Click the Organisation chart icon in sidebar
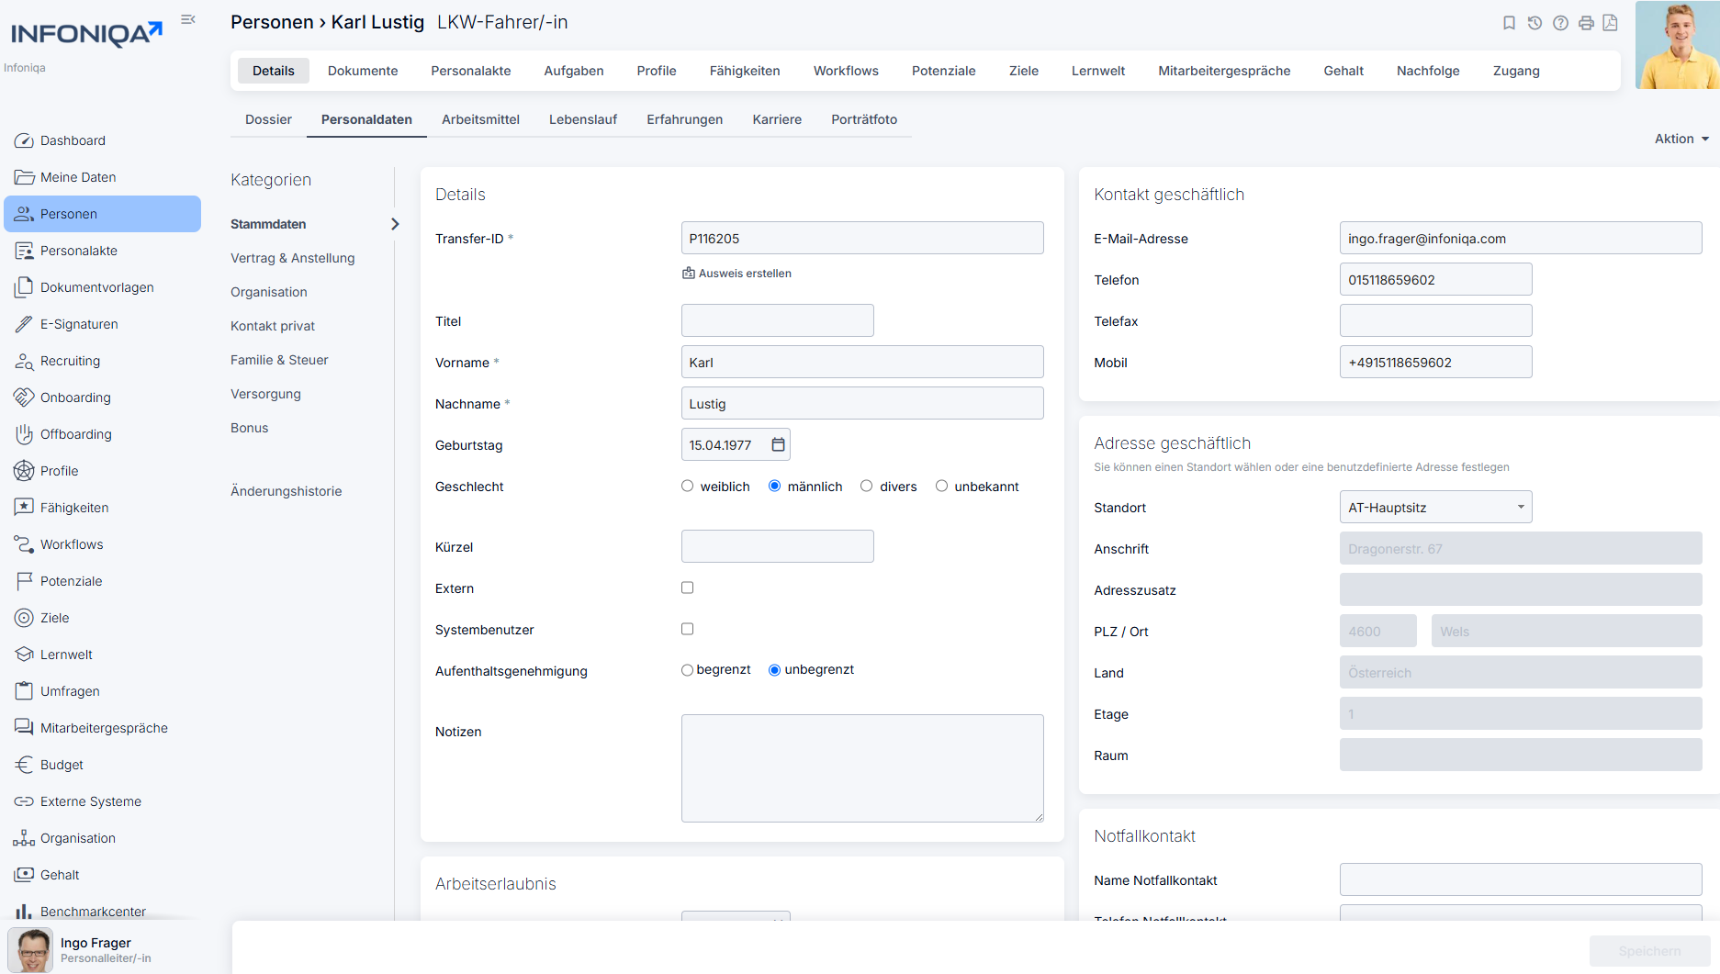 pos(24,838)
